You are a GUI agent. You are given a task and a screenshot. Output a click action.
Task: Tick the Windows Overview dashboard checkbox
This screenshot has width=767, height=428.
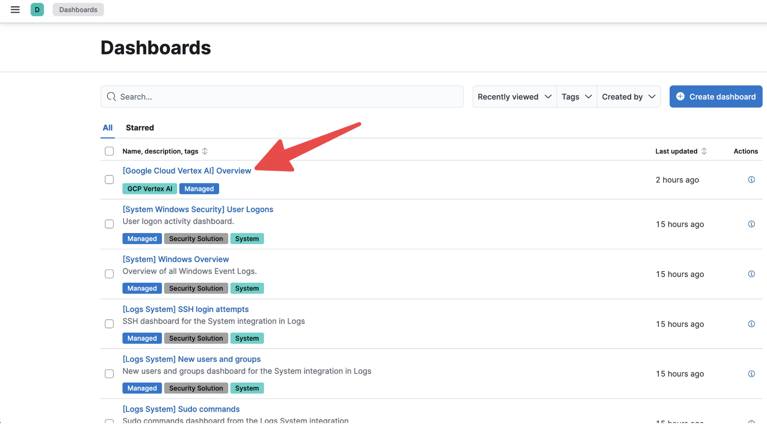pos(109,274)
